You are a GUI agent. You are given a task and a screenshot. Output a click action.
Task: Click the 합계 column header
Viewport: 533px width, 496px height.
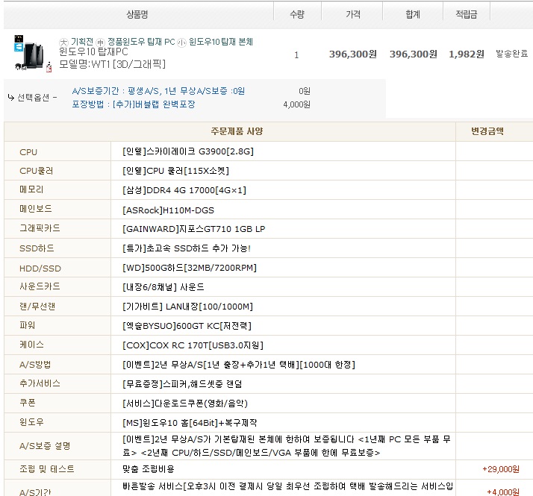413,14
